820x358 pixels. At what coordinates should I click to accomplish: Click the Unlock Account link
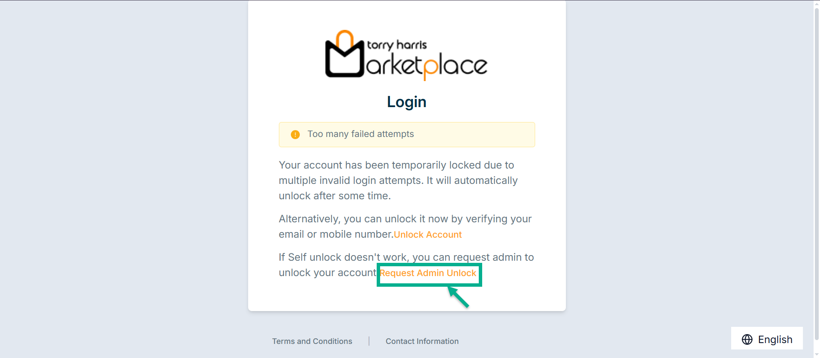428,235
